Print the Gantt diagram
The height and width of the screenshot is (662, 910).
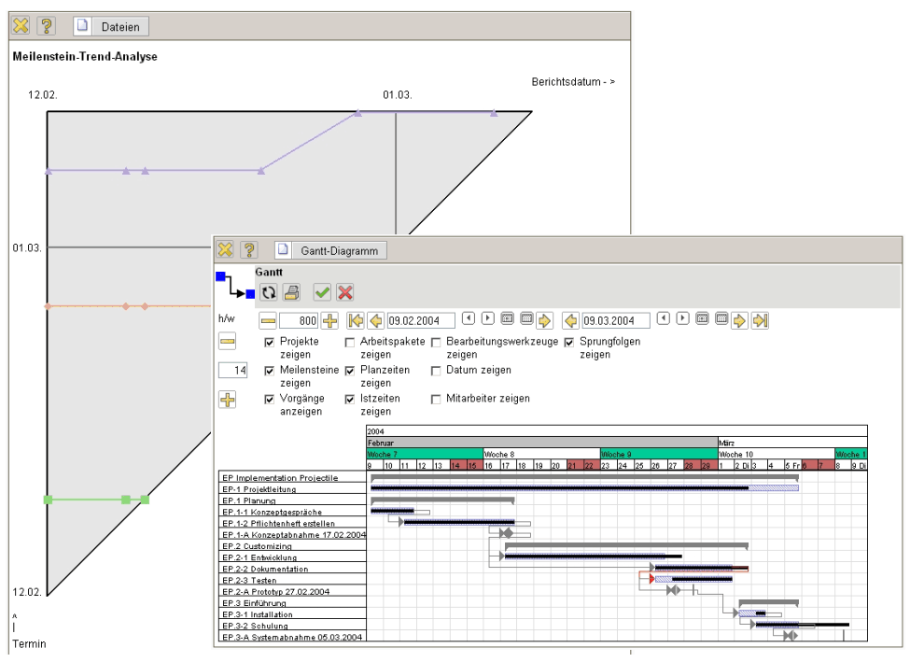pyautogui.click(x=291, y=292)
